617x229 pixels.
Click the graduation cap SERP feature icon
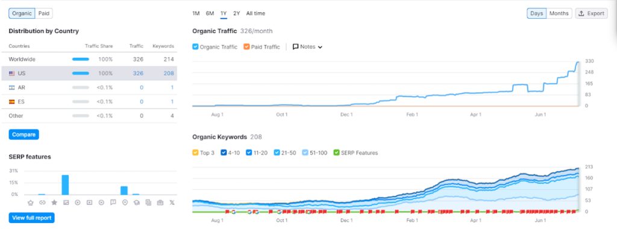click(136, 202)
